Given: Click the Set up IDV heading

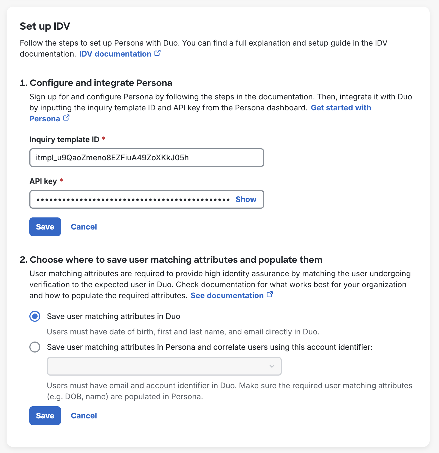Looking at the screenshot, I should [45, 26].
